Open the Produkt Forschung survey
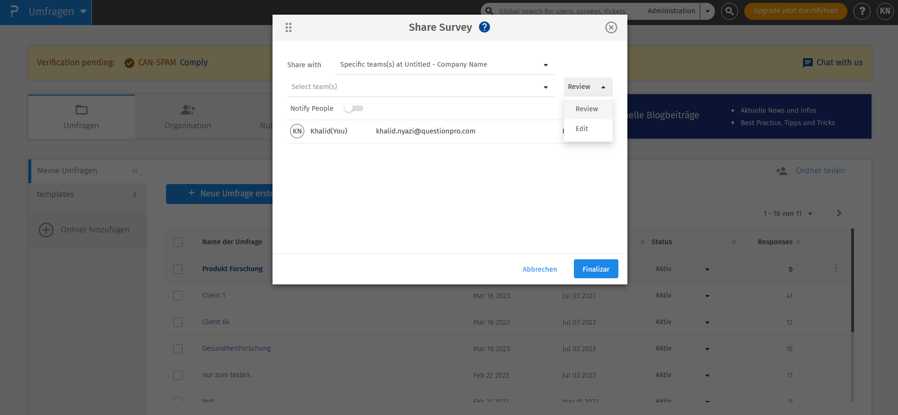Viewport: 898px width, 415px height. click(232, 269)
